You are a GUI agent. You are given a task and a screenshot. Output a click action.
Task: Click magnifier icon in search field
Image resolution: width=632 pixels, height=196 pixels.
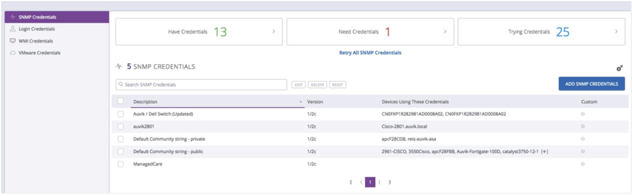coord(121,84)
